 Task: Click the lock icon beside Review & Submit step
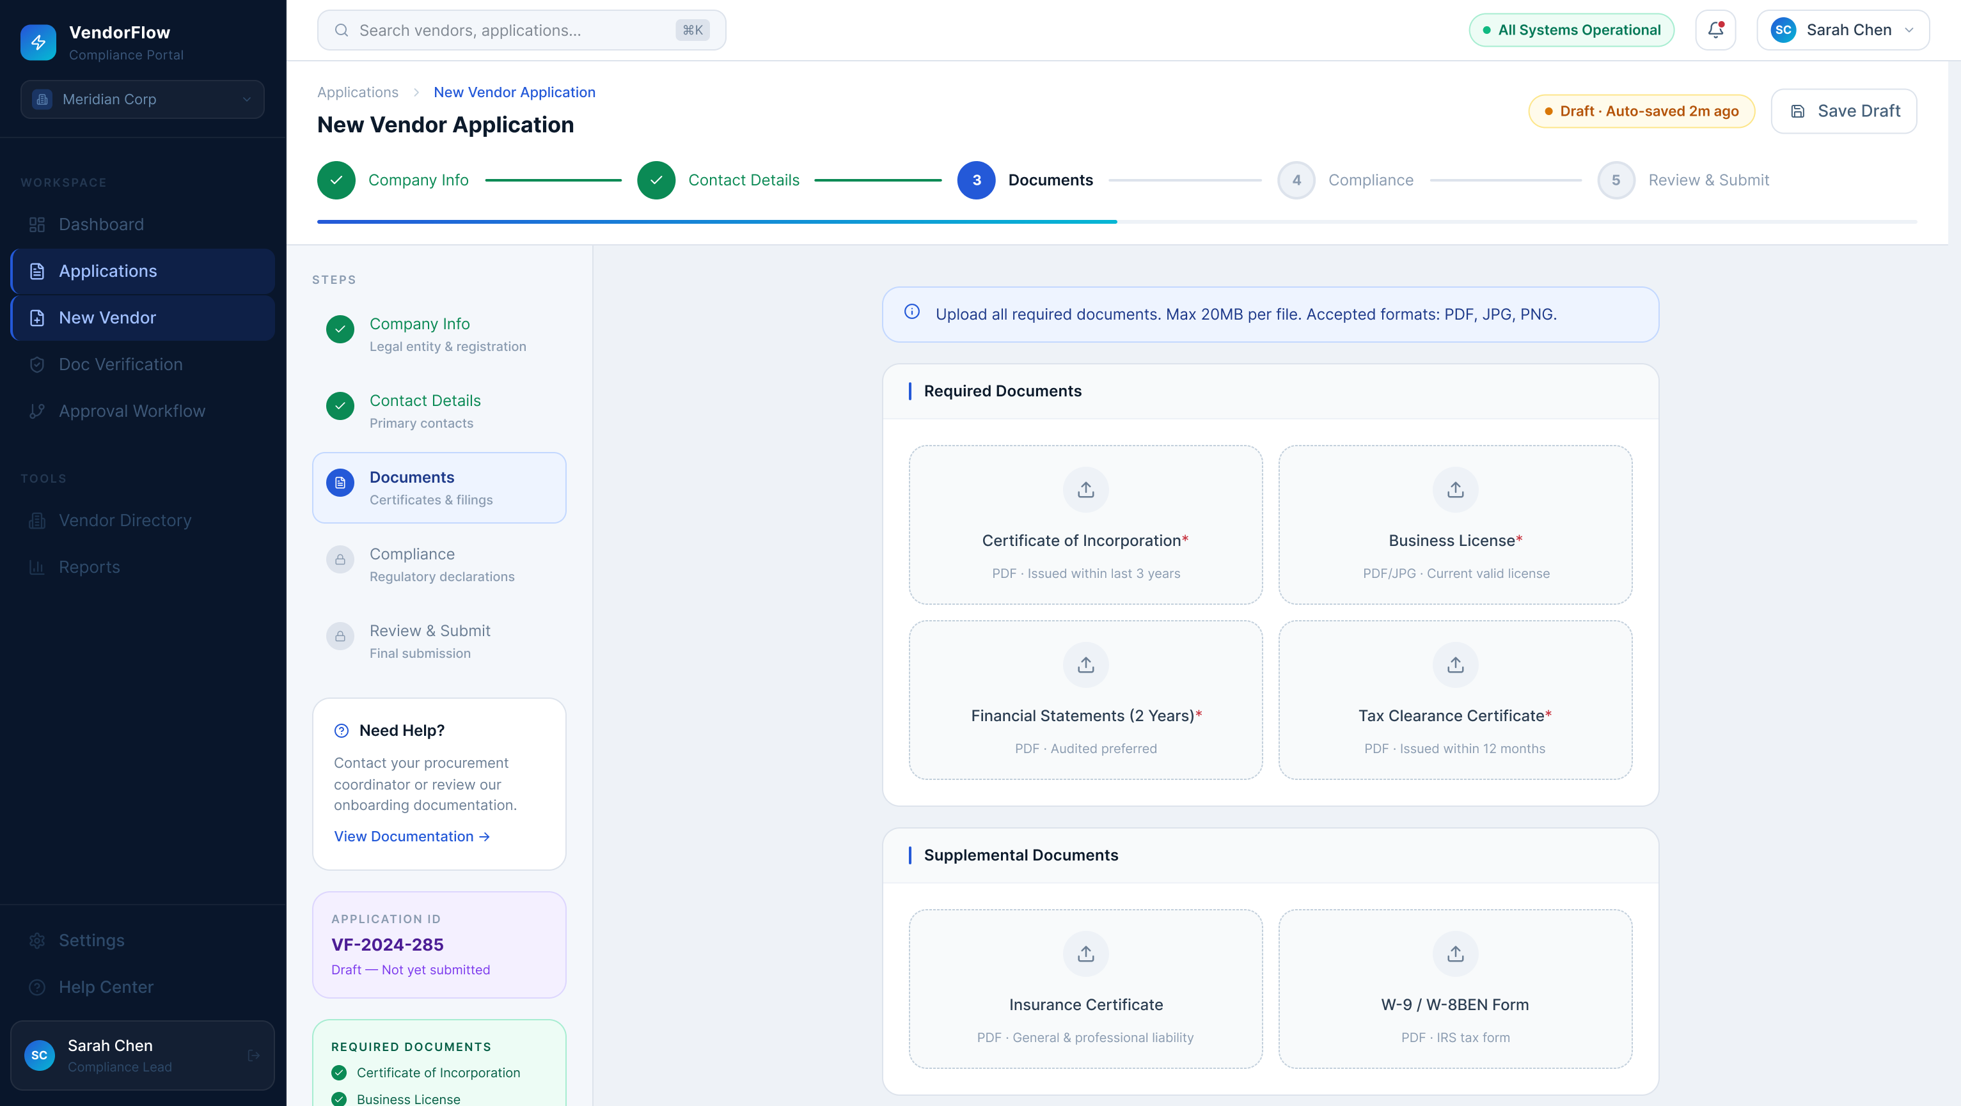(x=340, y=636)
